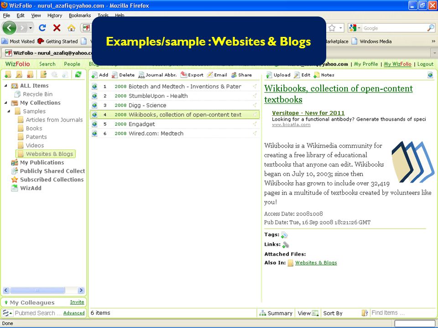Click Invite link in My Colleagues
Screen dimensions: 438x328
click(x=77, y=302)
